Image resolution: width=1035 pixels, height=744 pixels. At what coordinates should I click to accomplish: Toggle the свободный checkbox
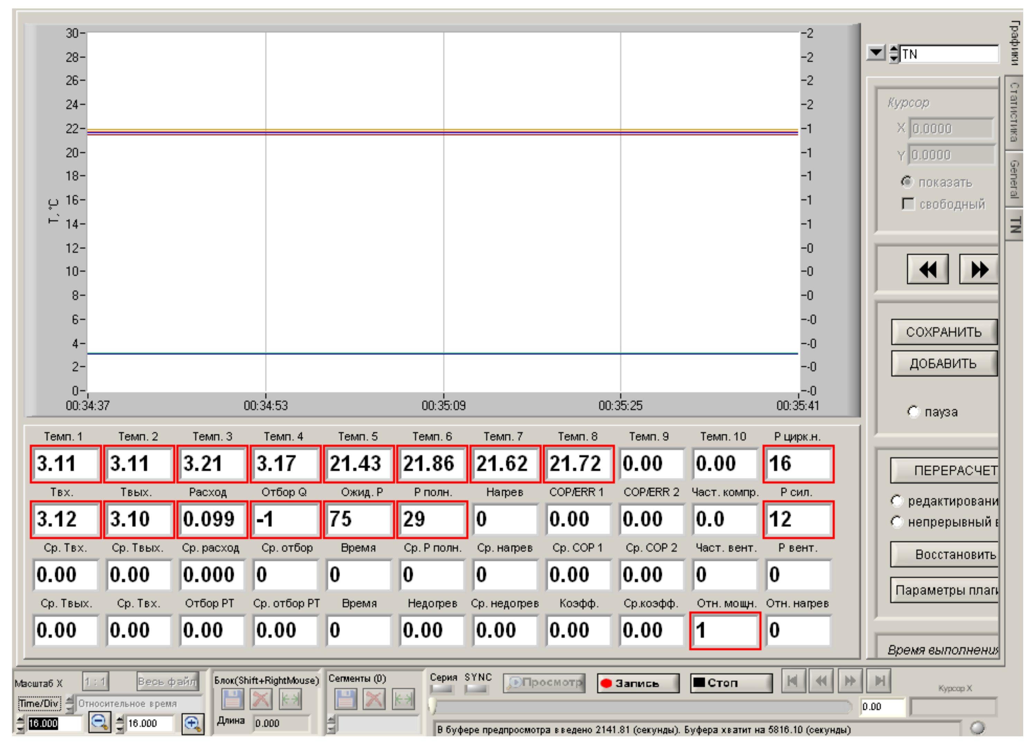click(x=908, y=203)
